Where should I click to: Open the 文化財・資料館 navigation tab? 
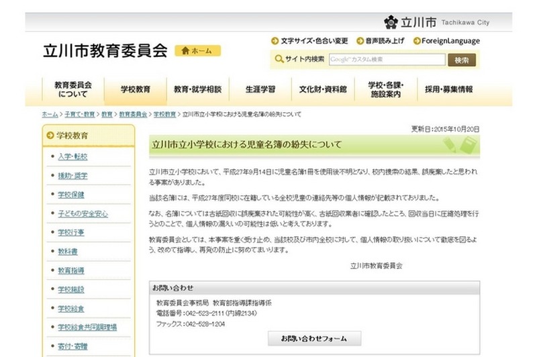[x=322, y=89]
